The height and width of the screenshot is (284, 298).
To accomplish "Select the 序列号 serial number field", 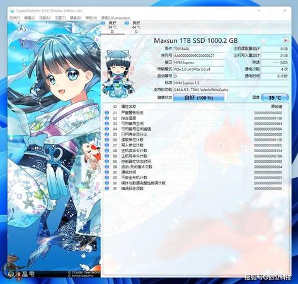I will [x=199, y=56].
